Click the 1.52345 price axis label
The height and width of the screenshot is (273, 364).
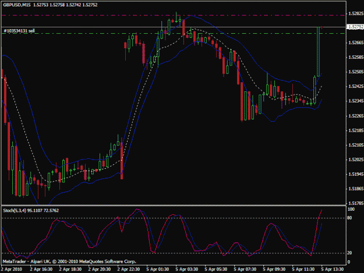[x=356, y=101]
